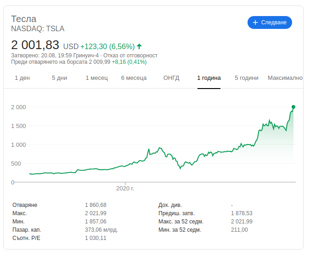Click the 52-week low value 211,00
The width and height of the screenshot is (310, 256).
point(239,230)
